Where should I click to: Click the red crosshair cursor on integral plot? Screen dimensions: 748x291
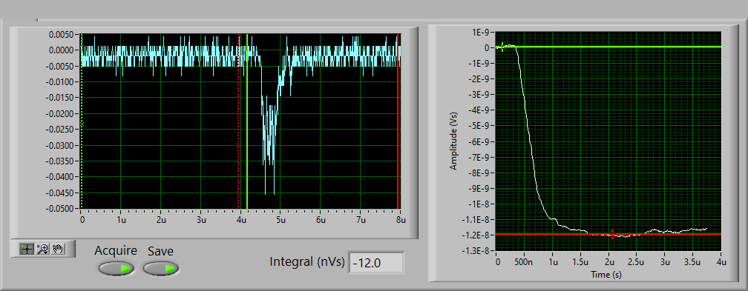(x=612, y=234)
